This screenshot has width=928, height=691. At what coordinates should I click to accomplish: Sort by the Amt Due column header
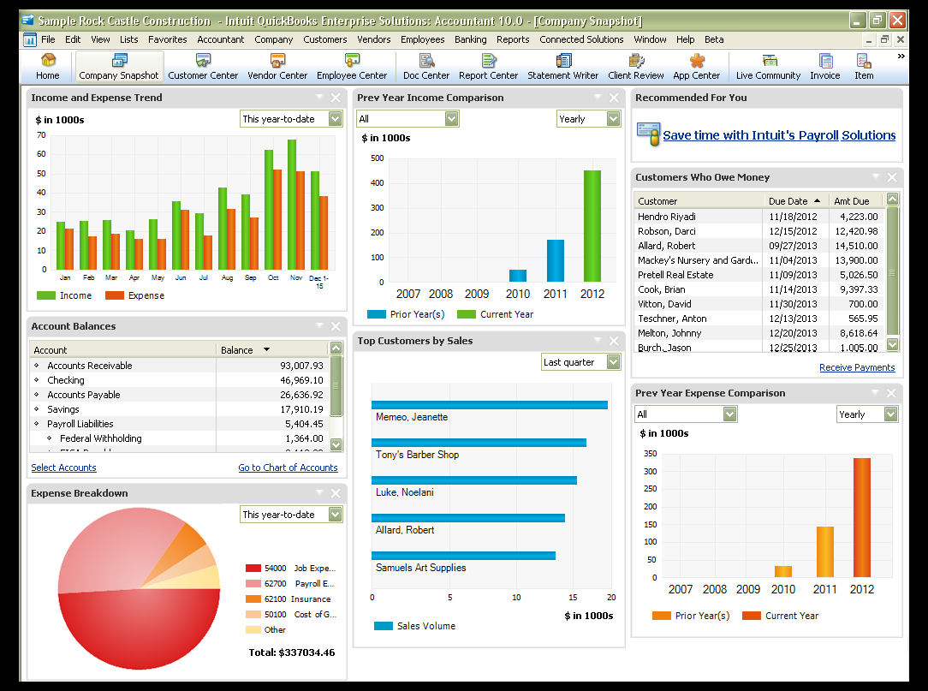click(855, 201)
